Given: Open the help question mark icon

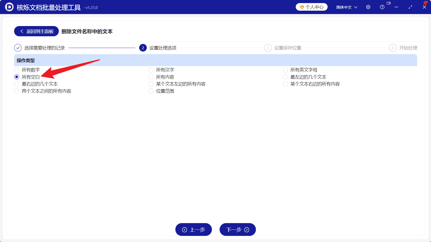Looking at the screenshot, I should (382, 7).
